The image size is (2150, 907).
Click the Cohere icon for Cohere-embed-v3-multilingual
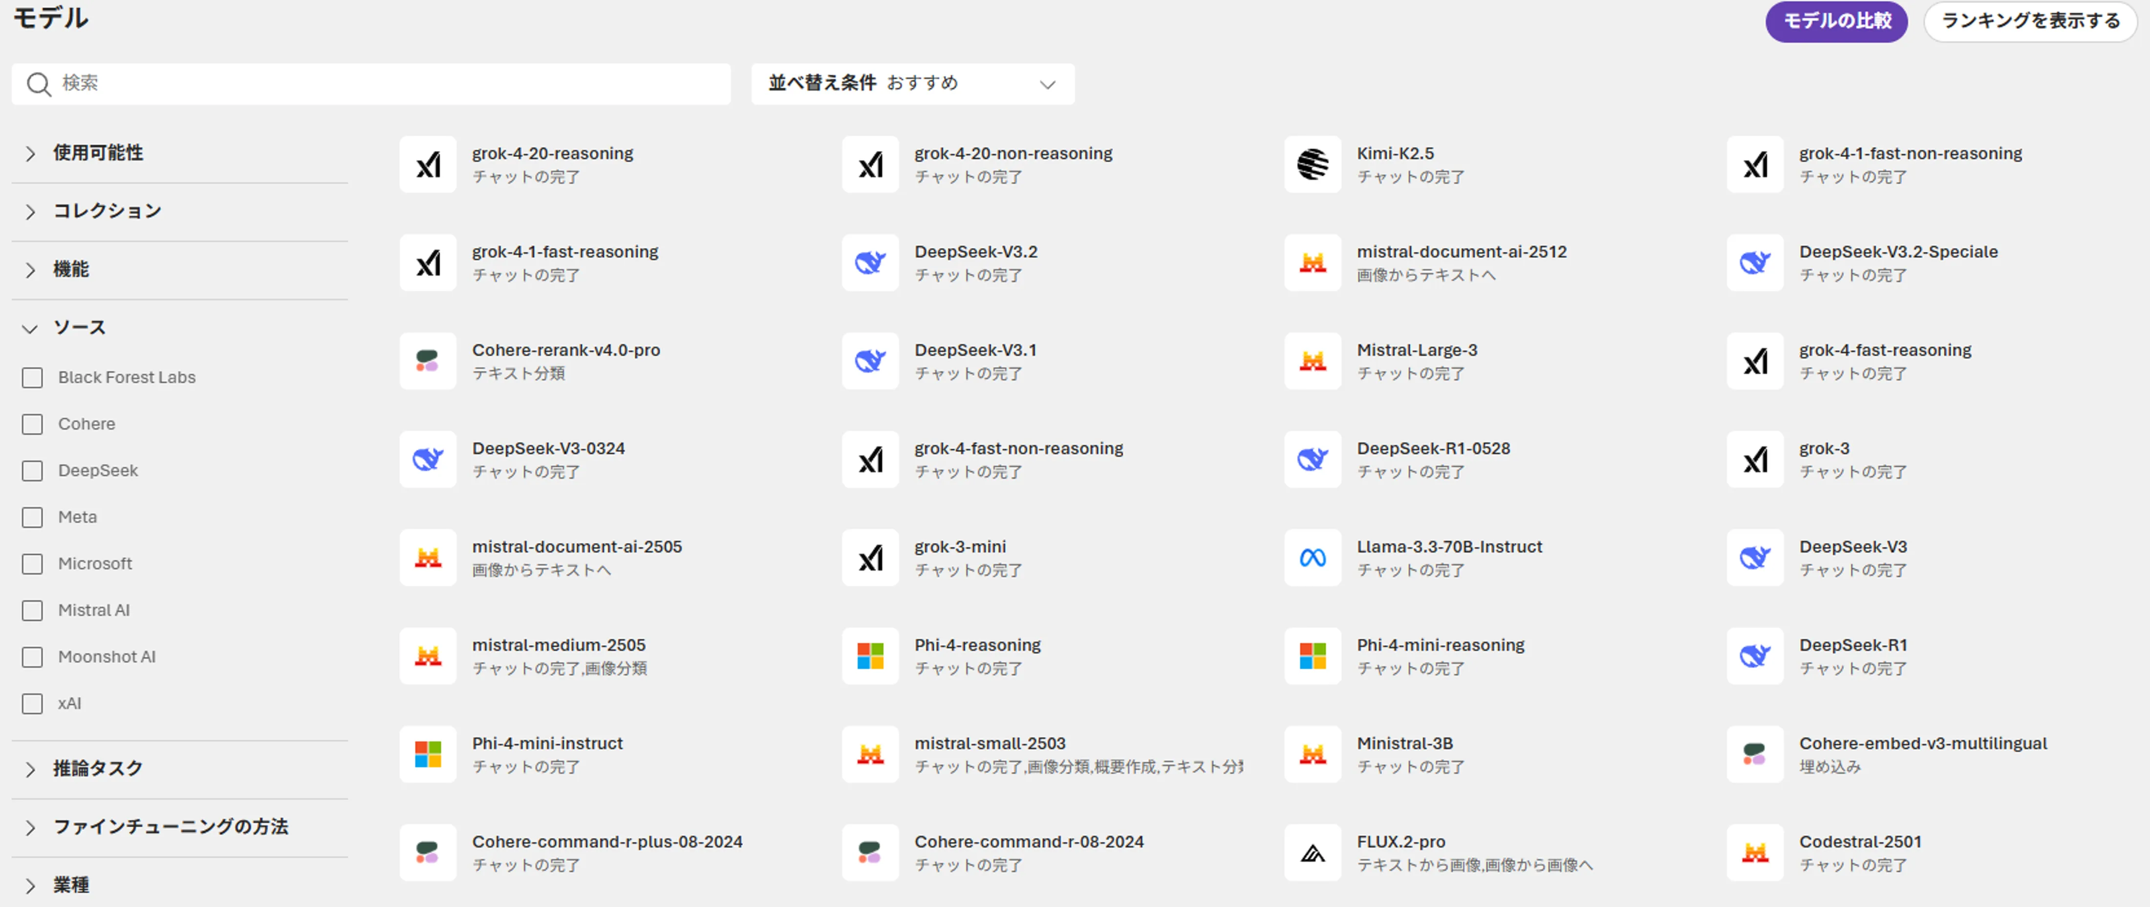(1754, 755)
